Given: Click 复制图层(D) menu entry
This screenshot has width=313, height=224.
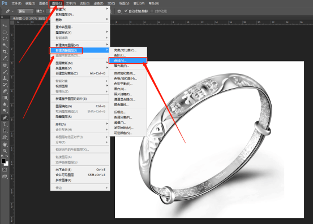Looking at the screenshot, I should [80, 14].
